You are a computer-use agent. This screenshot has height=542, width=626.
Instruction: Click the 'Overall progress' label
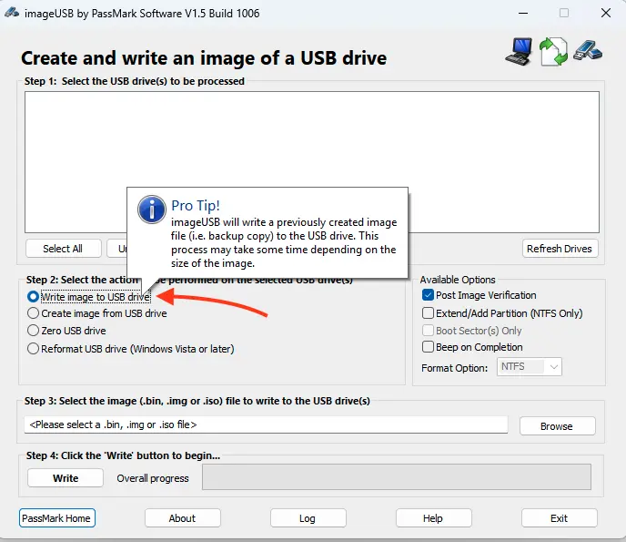(153, 478)
